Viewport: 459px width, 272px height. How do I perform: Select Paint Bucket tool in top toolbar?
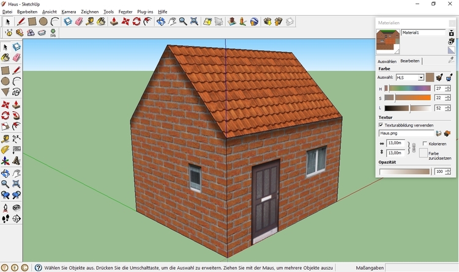pyautogui.click(x=101, y=21)
